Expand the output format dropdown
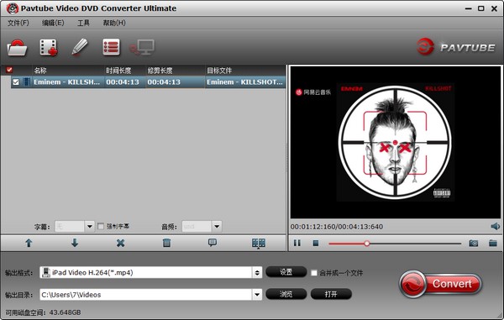The image size is (504, 320). point(257,272)
